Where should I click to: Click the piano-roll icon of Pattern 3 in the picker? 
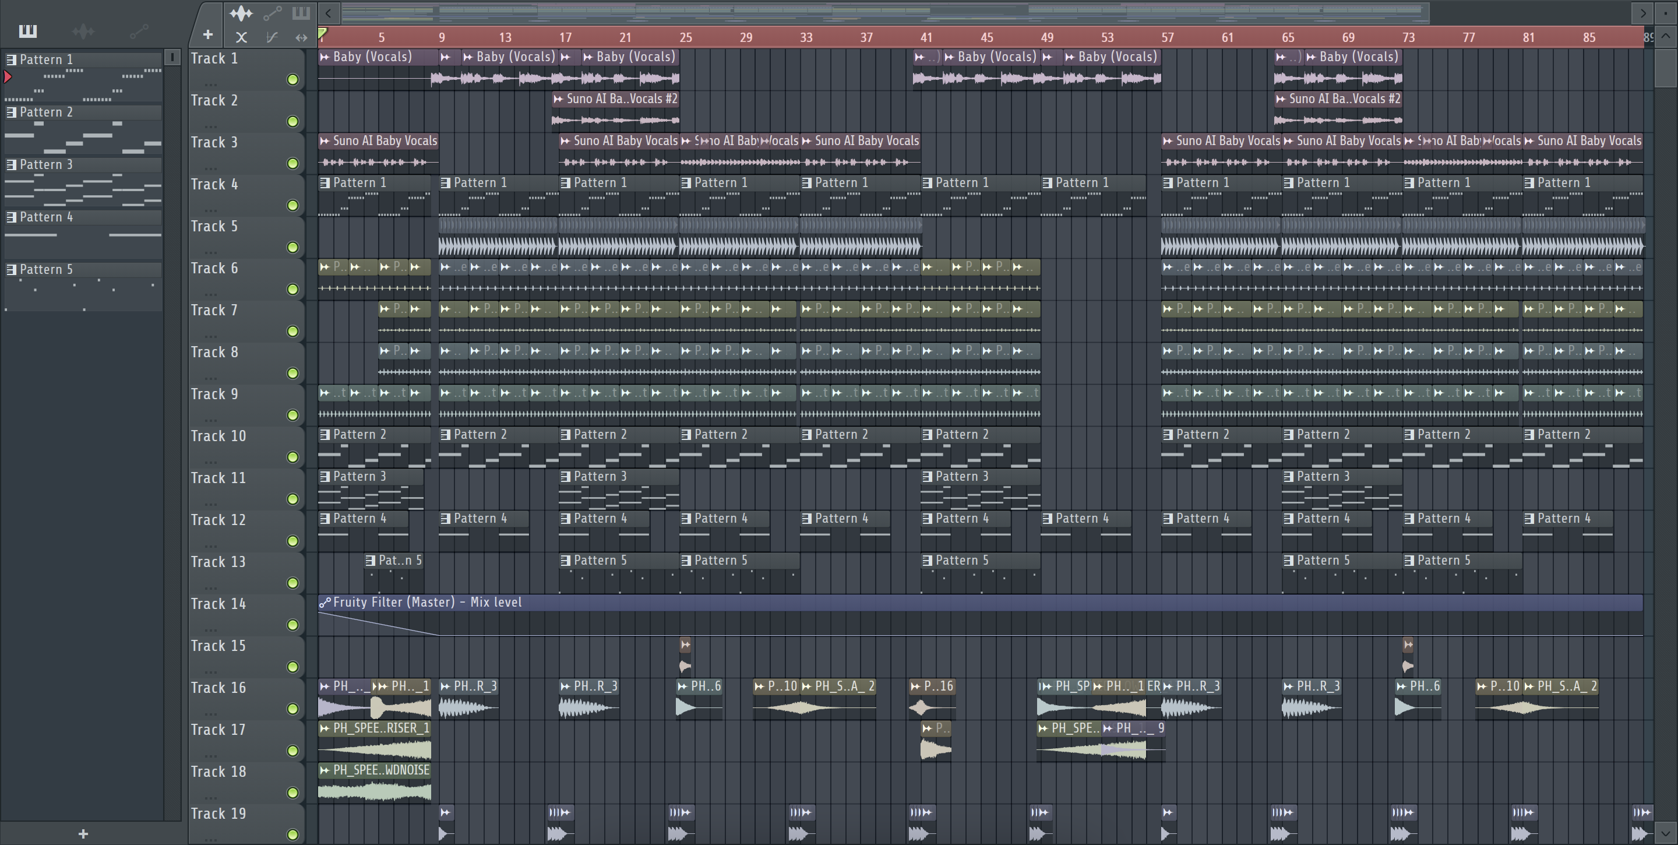pyautogui.click(x=11, y=164)
